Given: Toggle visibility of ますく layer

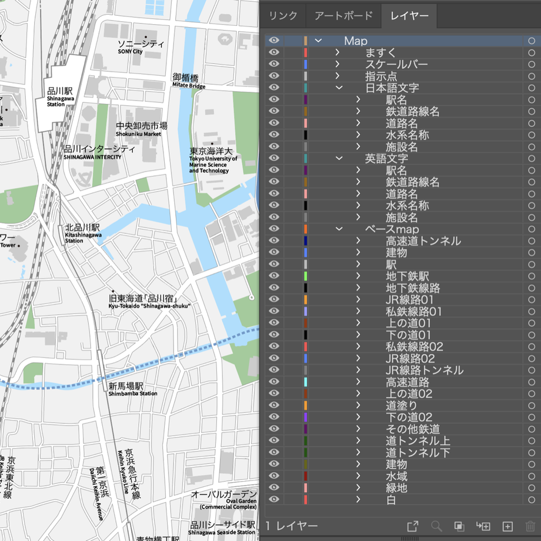Looking at the screenshot, I should click(x=274, y=52).
